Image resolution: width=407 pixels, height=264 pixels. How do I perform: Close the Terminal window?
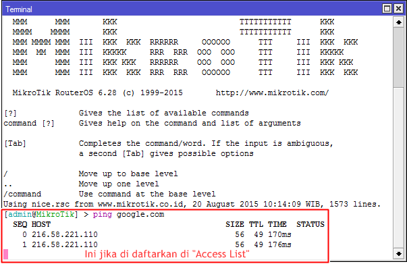tap(398, 9)
